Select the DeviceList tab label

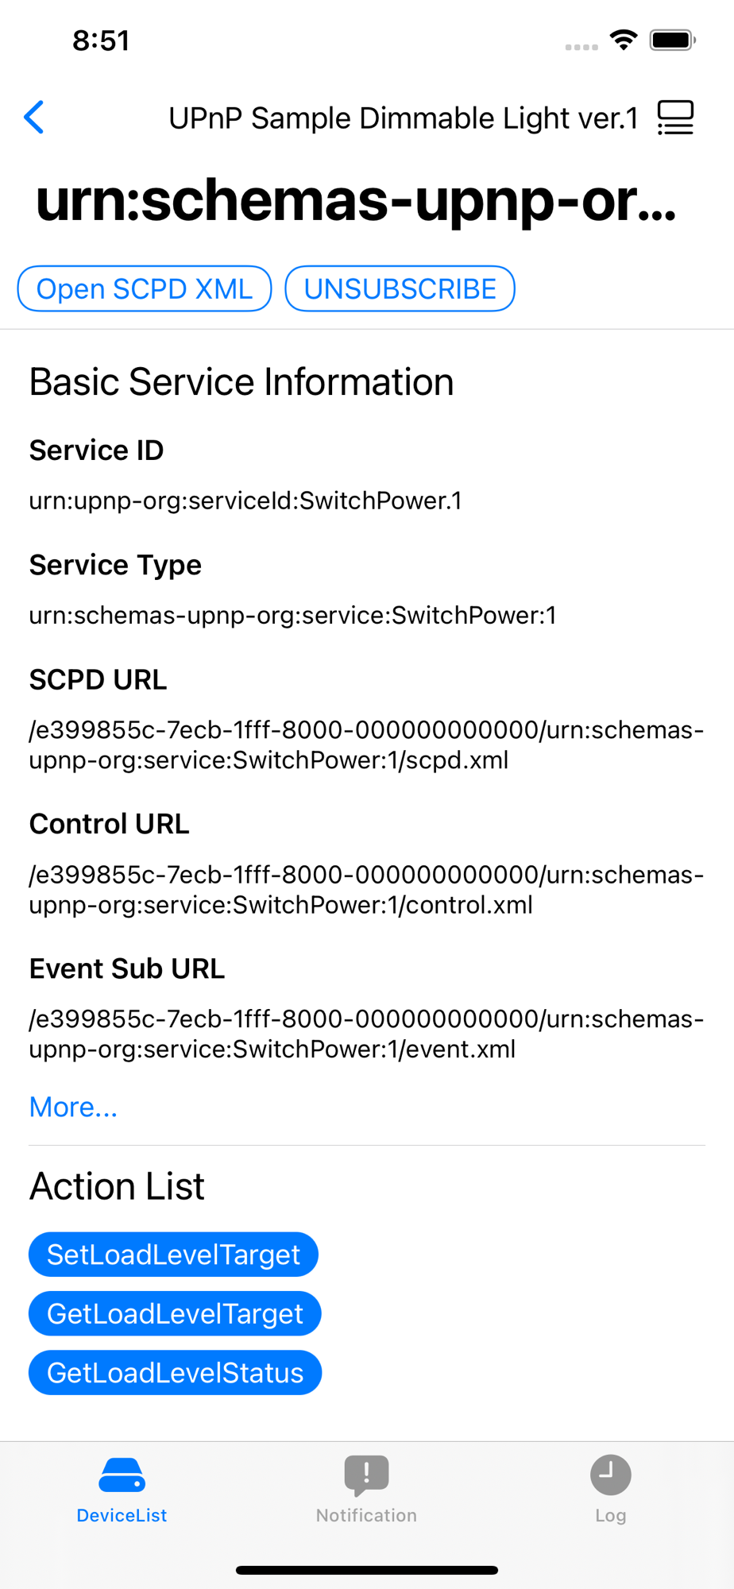(122, 1515)
